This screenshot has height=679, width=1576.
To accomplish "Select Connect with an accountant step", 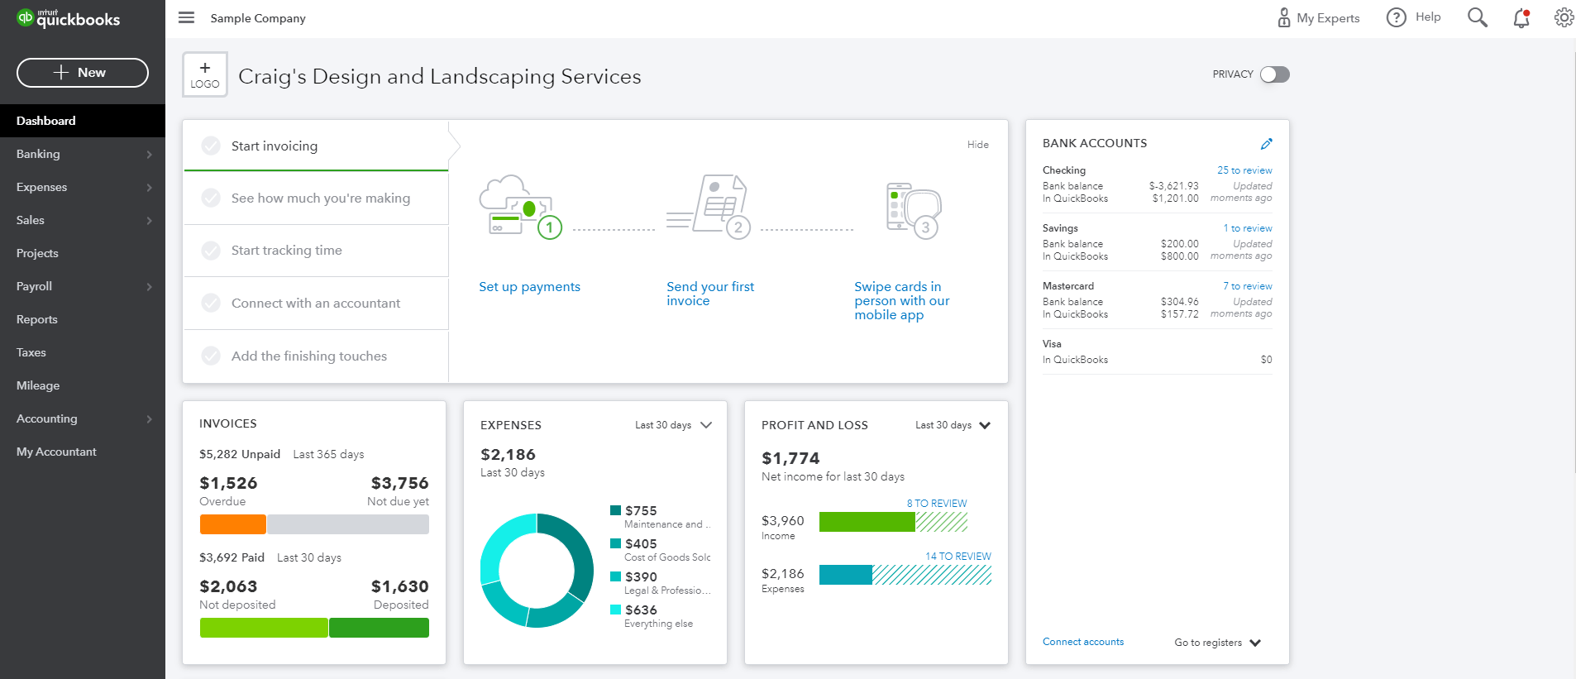I will click(316, 304).
